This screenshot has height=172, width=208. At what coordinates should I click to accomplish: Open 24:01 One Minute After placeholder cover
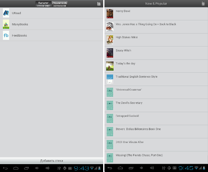click(110, 145)
